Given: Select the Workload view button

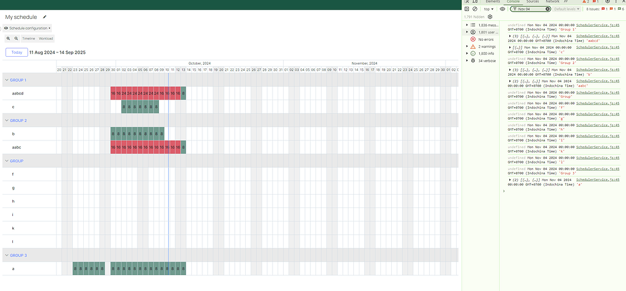Looking at the screenshot, I should 45,38.
